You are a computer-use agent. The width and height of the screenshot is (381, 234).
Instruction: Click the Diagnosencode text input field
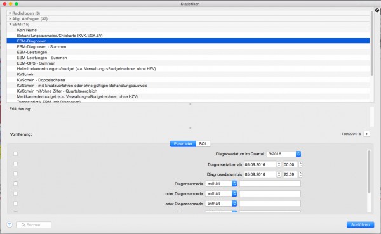pos(270,183)
